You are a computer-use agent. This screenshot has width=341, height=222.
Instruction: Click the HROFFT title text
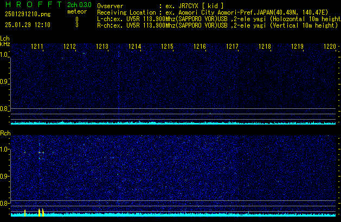point(34,4)
